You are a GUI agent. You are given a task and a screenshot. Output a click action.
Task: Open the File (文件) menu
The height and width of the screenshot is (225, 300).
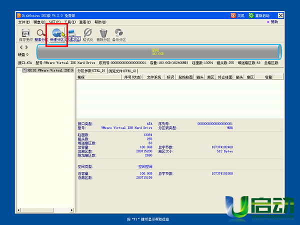point(24,22)
